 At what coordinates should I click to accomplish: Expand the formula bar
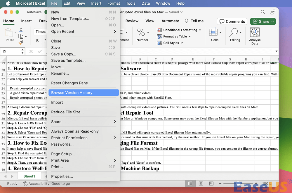click(x=276, y=51)
